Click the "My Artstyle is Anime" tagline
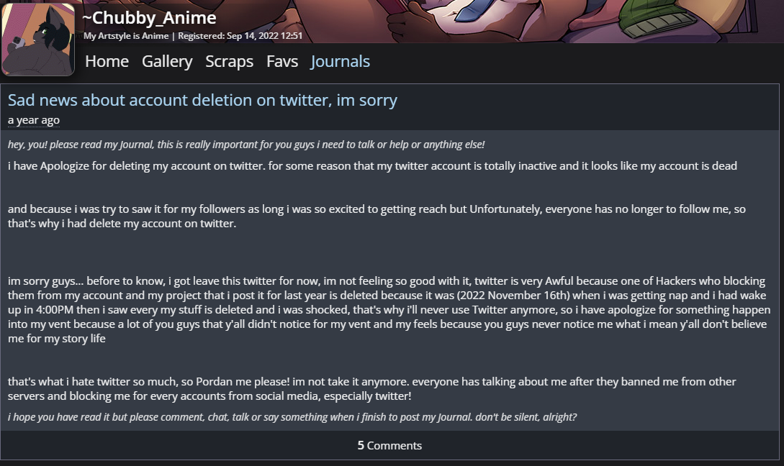The width and height of the screenshot is (784, 466). click(126, 36)
